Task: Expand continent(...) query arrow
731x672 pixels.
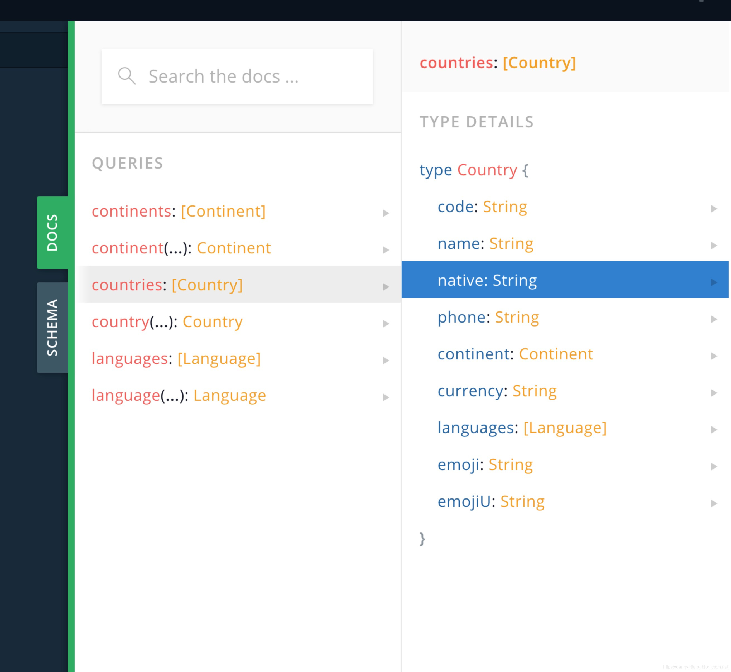Action: pos(386,250)
